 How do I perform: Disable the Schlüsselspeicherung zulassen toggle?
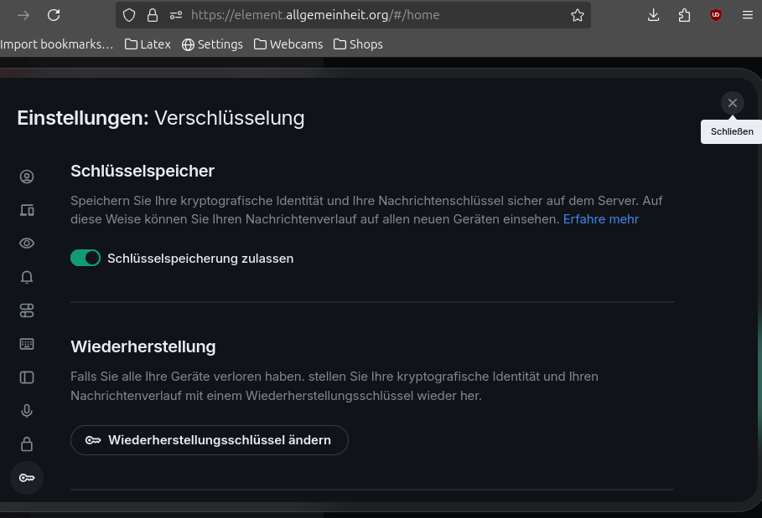pyautogui.click(x=86, y=258)
